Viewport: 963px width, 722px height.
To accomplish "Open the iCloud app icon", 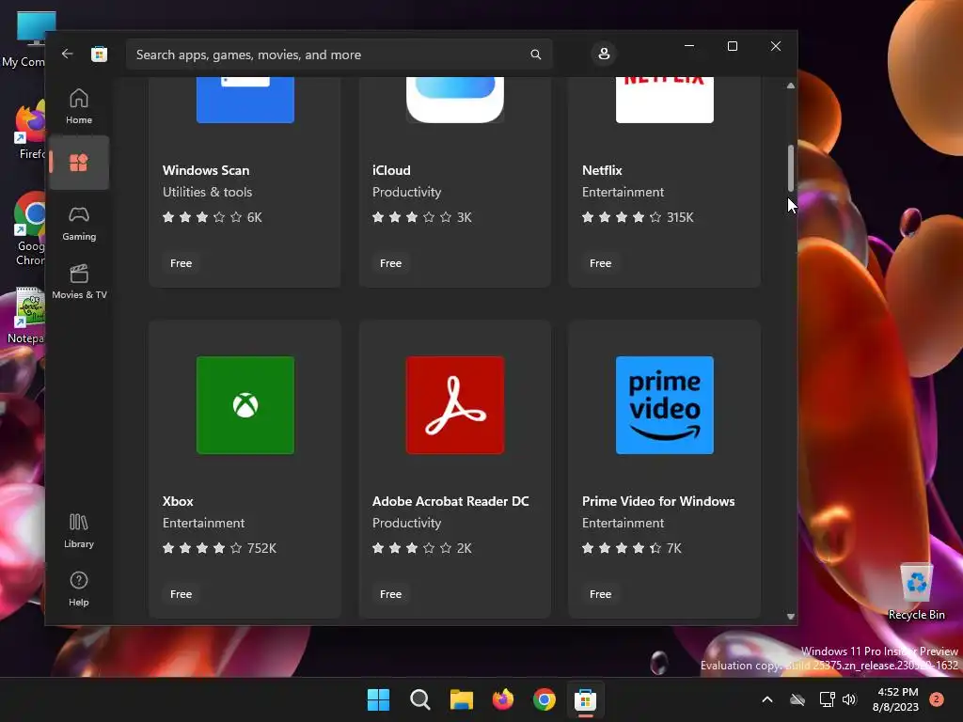I will (x=455, y=100).
